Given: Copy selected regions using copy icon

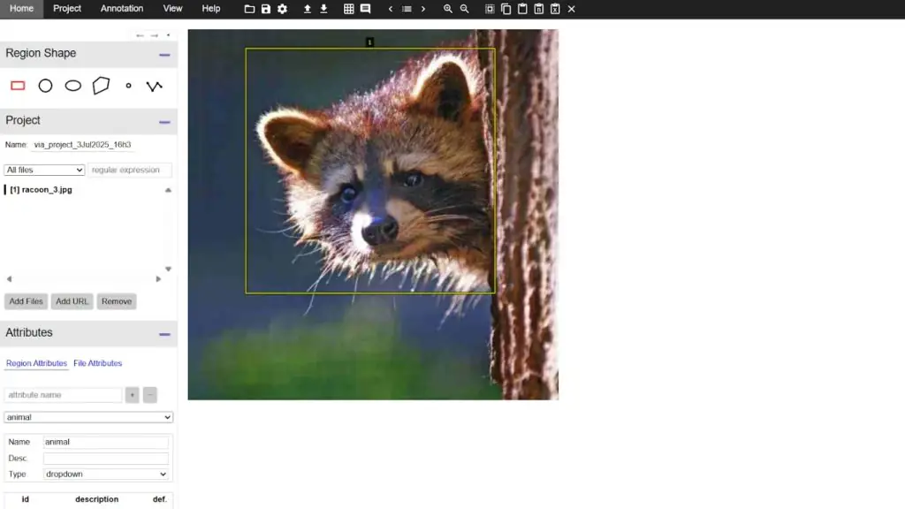Looking at the screenshot, I should 506,9.
